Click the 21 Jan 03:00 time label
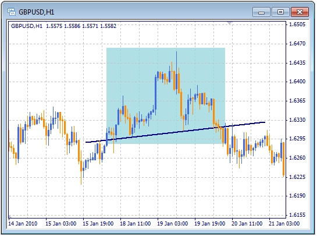This screenshot has height=236, width=317. (284, 223)
